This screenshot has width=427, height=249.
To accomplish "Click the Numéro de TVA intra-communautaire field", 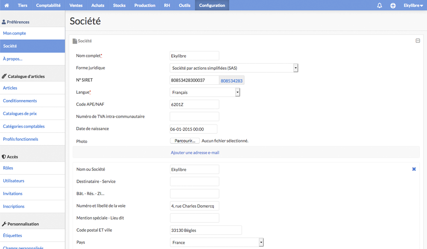I will click(194, 116).
